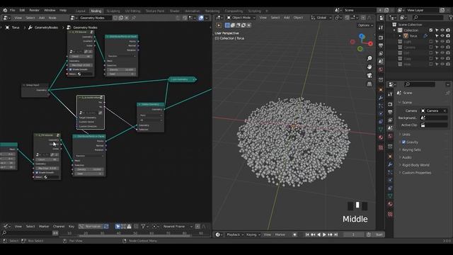This screenshot has height=255, width=453.
Task: Click the Camera field in Scene properties
Action: point(434,110)
